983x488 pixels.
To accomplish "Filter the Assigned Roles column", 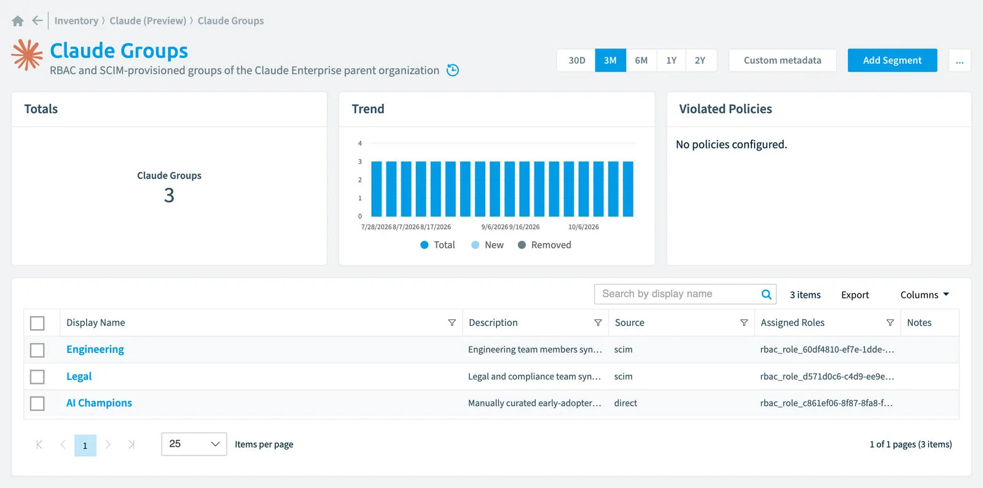I will click(890, 323).
